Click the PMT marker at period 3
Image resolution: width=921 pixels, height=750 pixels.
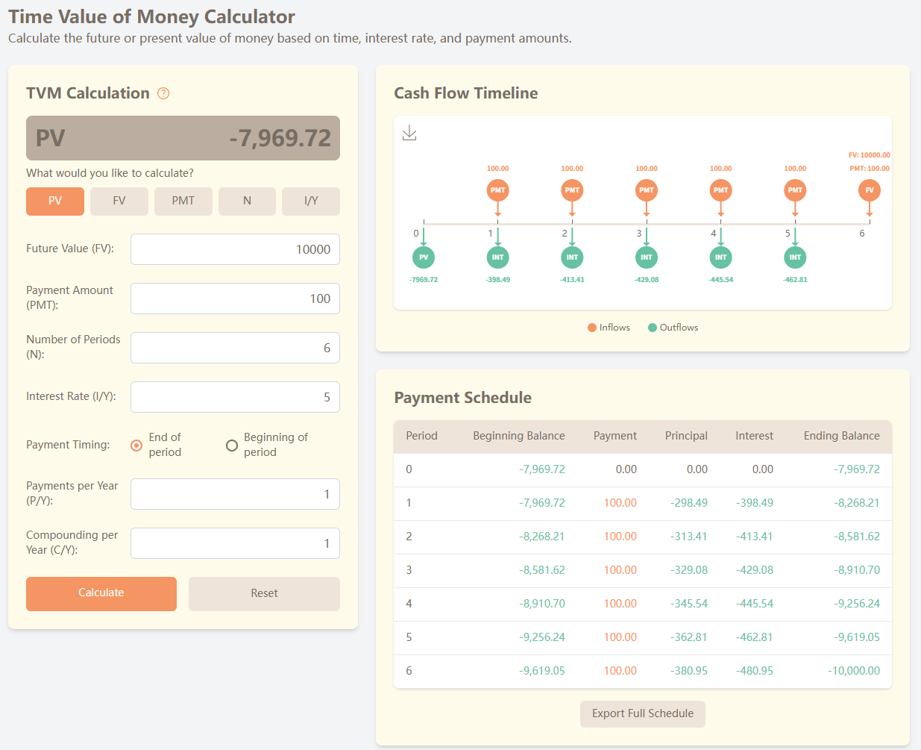pyautogui.click(x=646, y=190)
